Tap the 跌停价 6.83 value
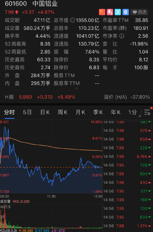 (x=94, y=67)
